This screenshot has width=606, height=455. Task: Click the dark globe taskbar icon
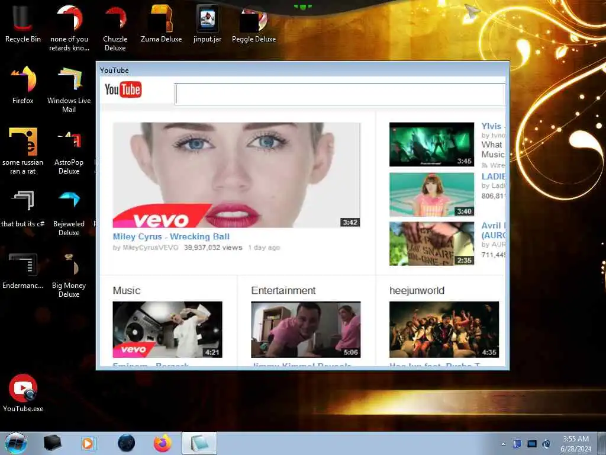pos(127,443)
